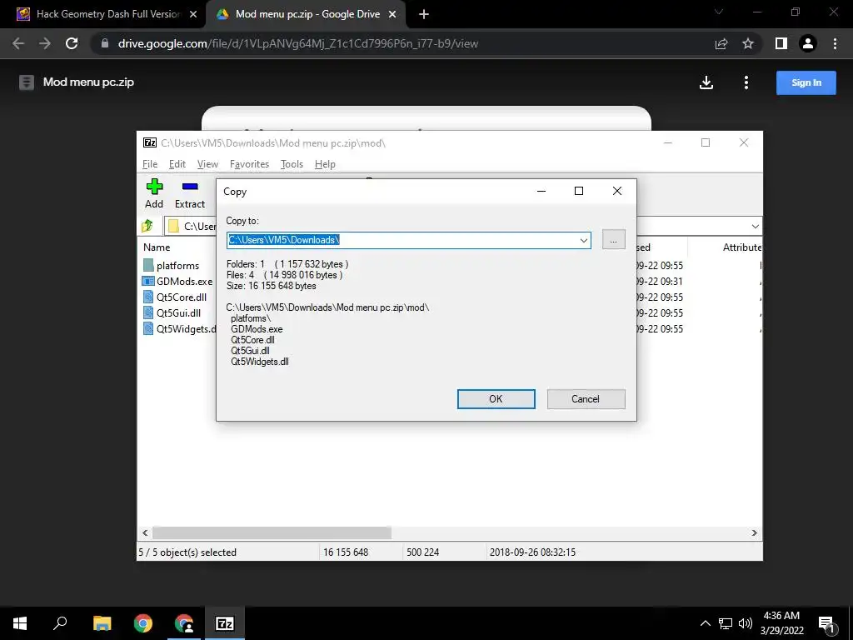The height and width of the screenshot is (640, 853).
Task: Switch to Mod menu pc.zip Drive tab
Action: 307,14
